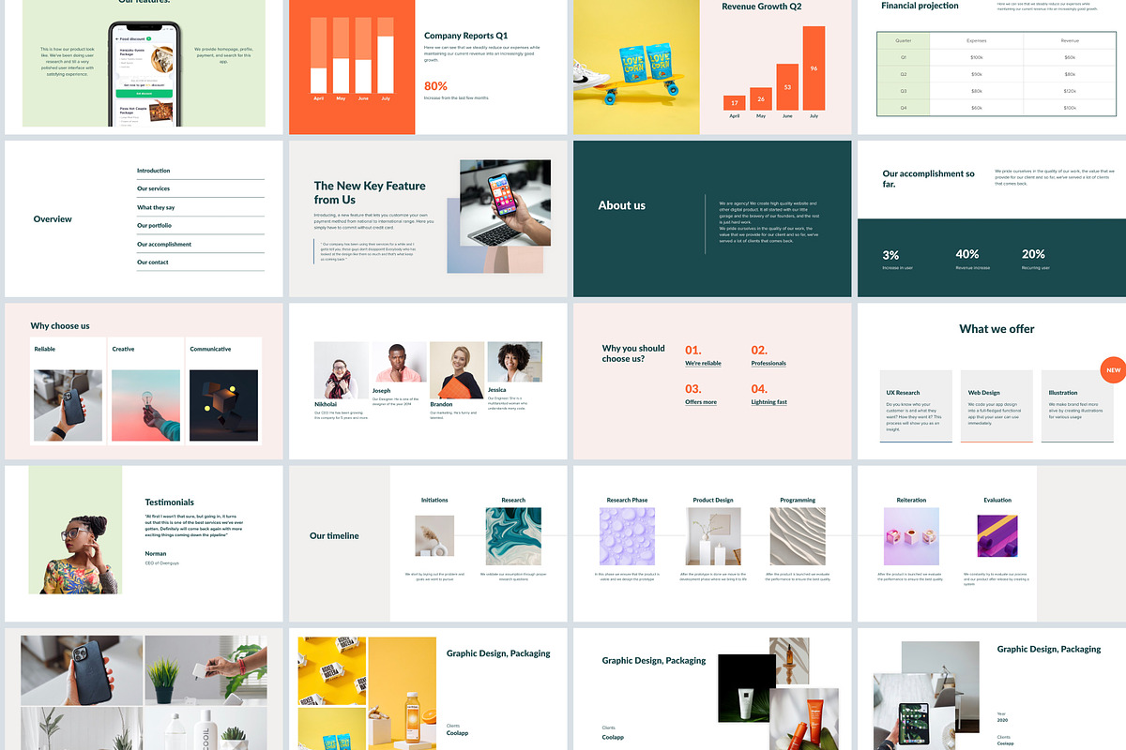Select the 'Q4' row label
Viewport: 1126px width, 750px height.
point(904,108)
